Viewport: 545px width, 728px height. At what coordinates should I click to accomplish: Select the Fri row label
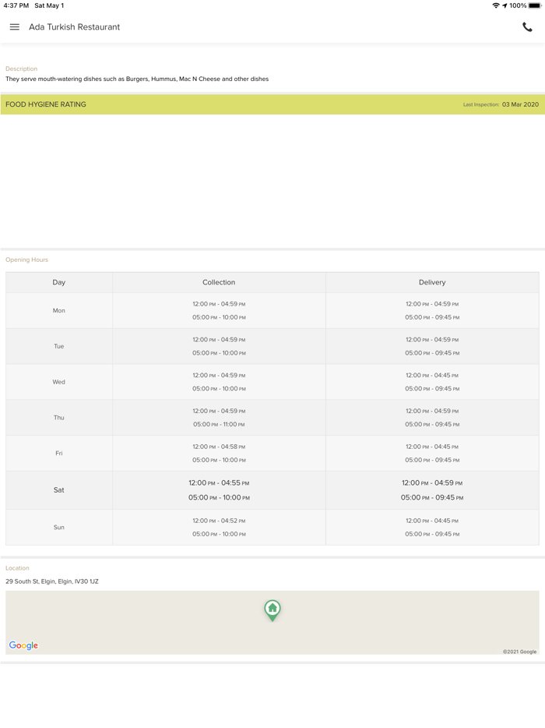[x=59, y=454]
